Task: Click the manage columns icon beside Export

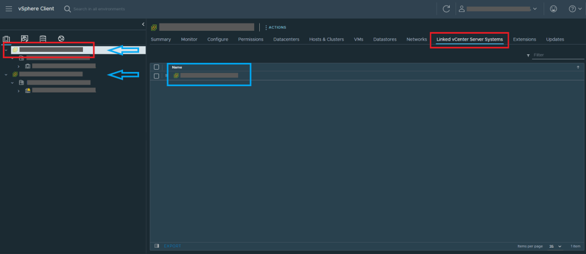Action: [x=156, y=246]
